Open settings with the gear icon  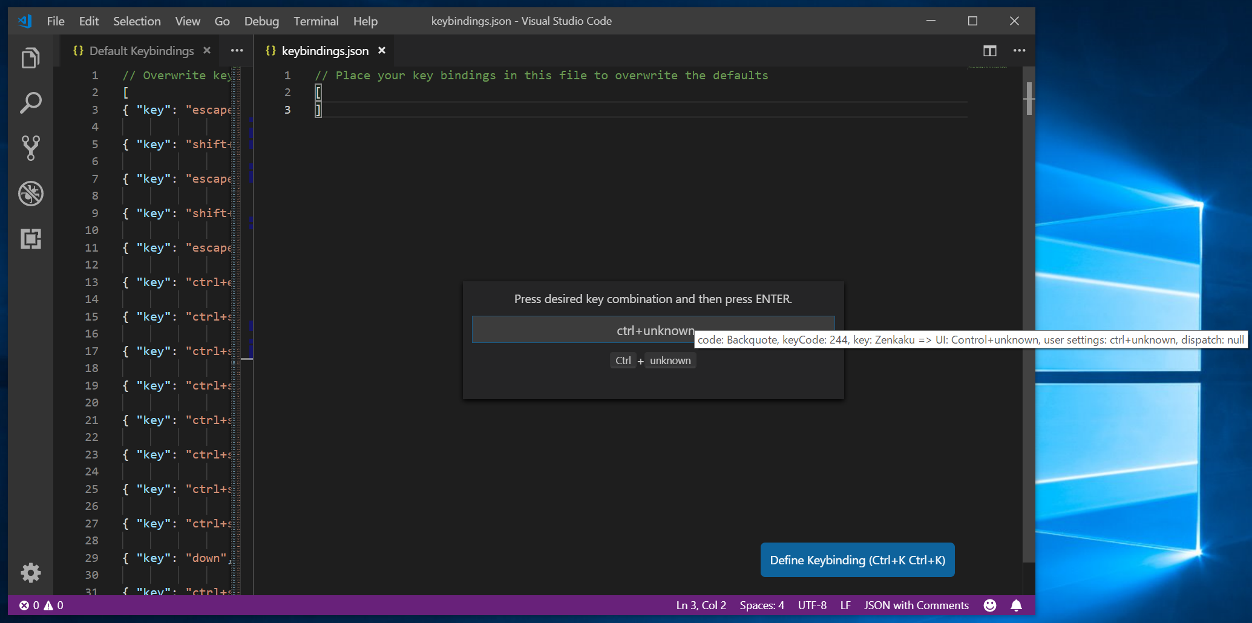click(x=30, y=573)
